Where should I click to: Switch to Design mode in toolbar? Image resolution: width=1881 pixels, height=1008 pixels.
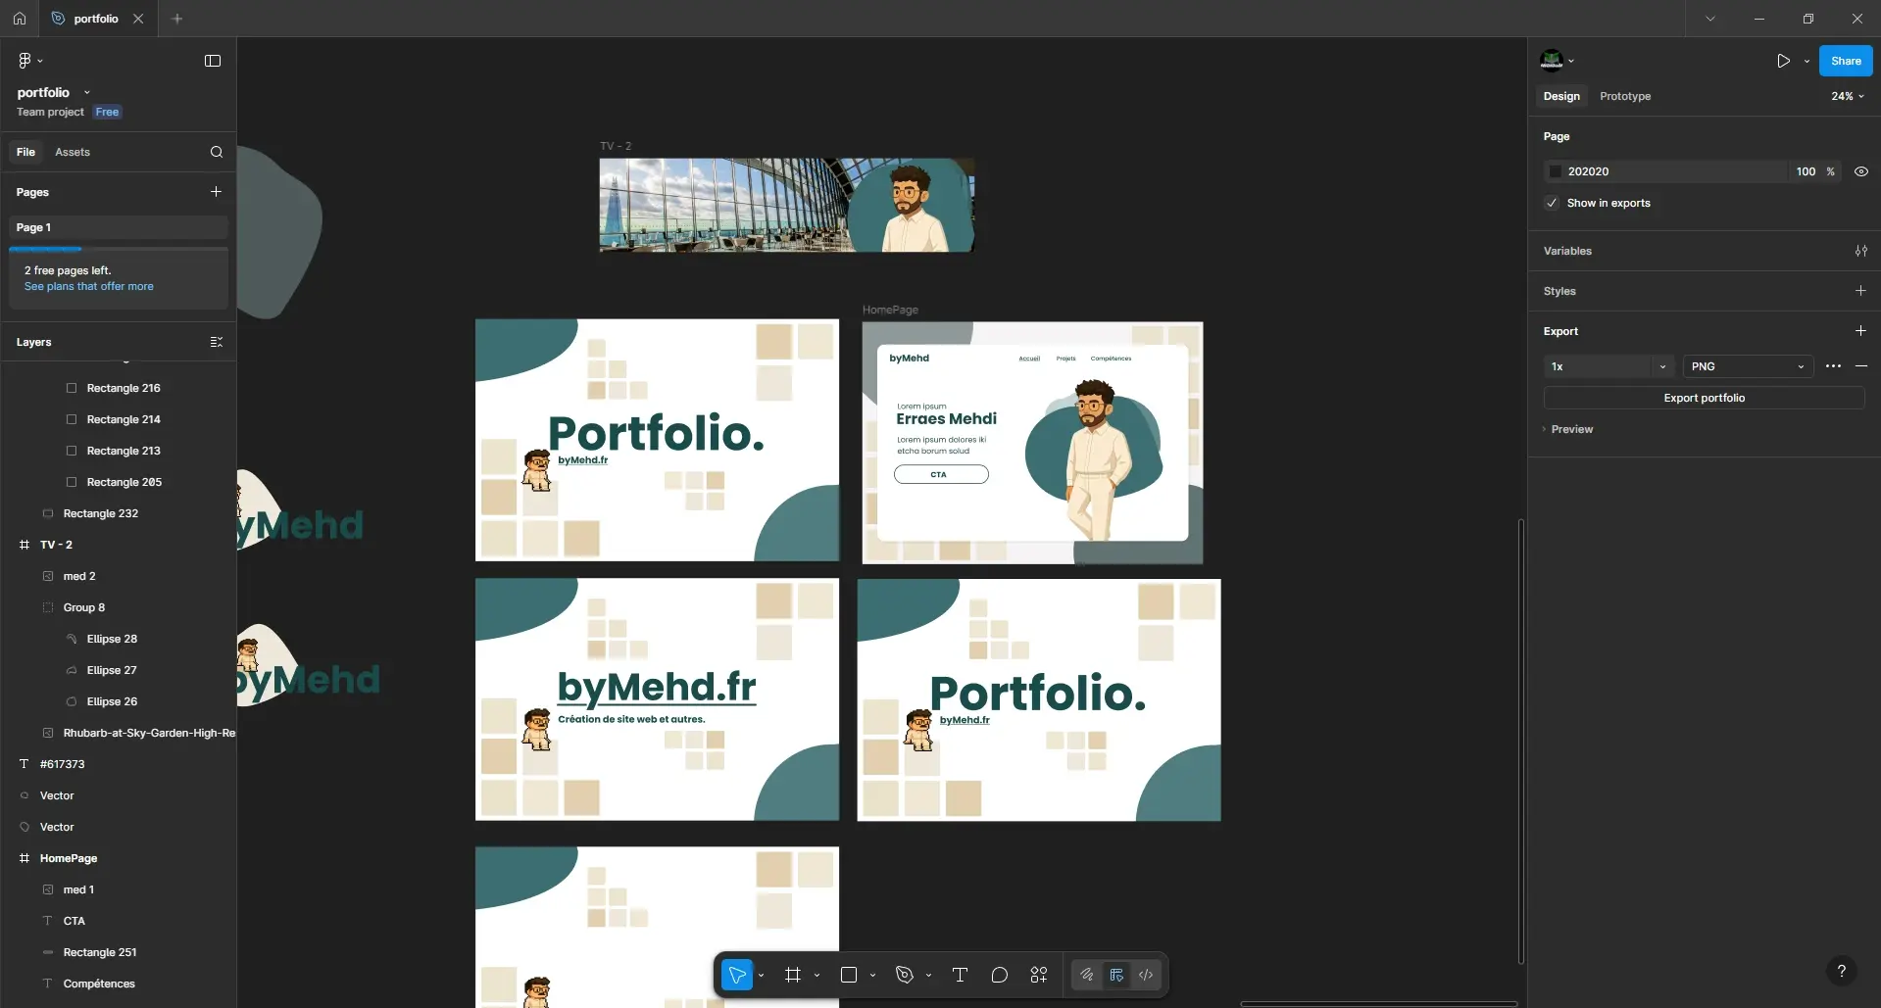1116,975
